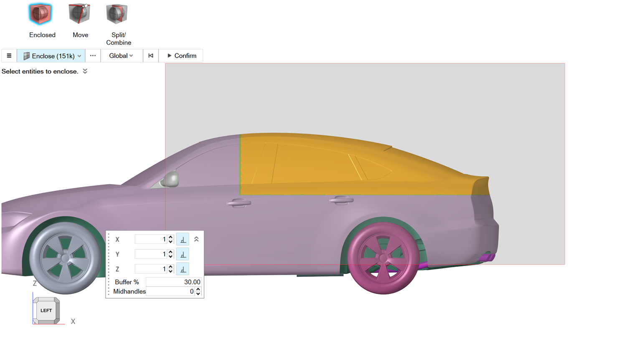Toggle the Z direction continuity button
Image resolution: width=637 pixels, height=347 pixels.
[183, 269]
